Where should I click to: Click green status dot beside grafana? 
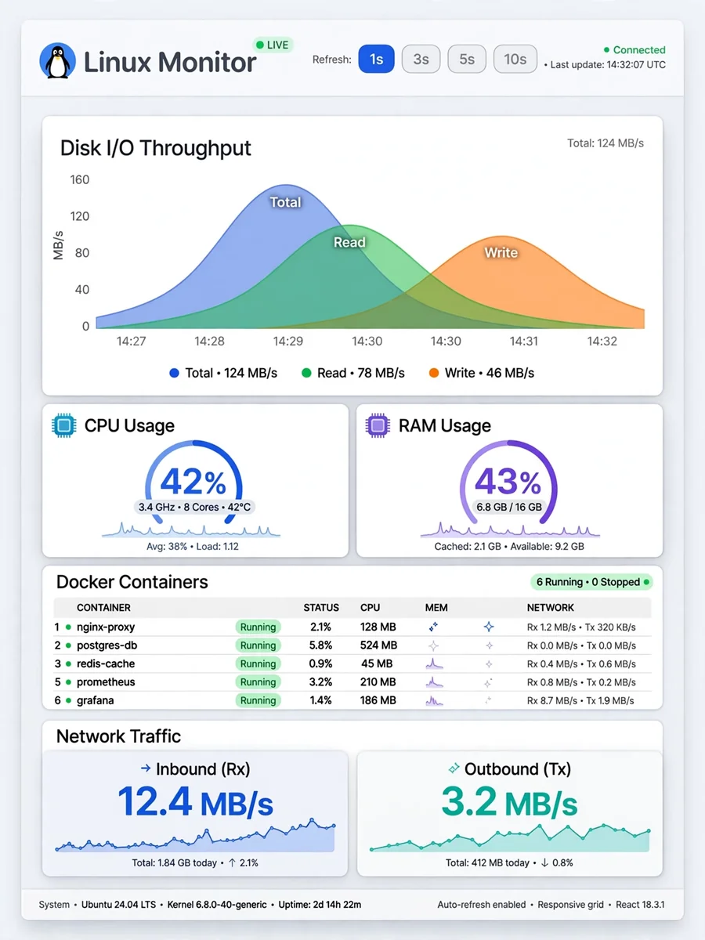(68, 700)
